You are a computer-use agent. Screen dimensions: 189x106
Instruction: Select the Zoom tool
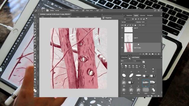click(35, 82)
